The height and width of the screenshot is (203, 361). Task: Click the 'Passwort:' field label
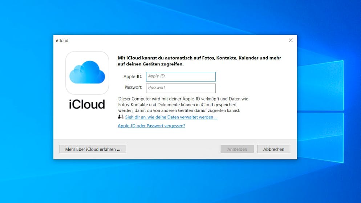(x=133, y=88)
